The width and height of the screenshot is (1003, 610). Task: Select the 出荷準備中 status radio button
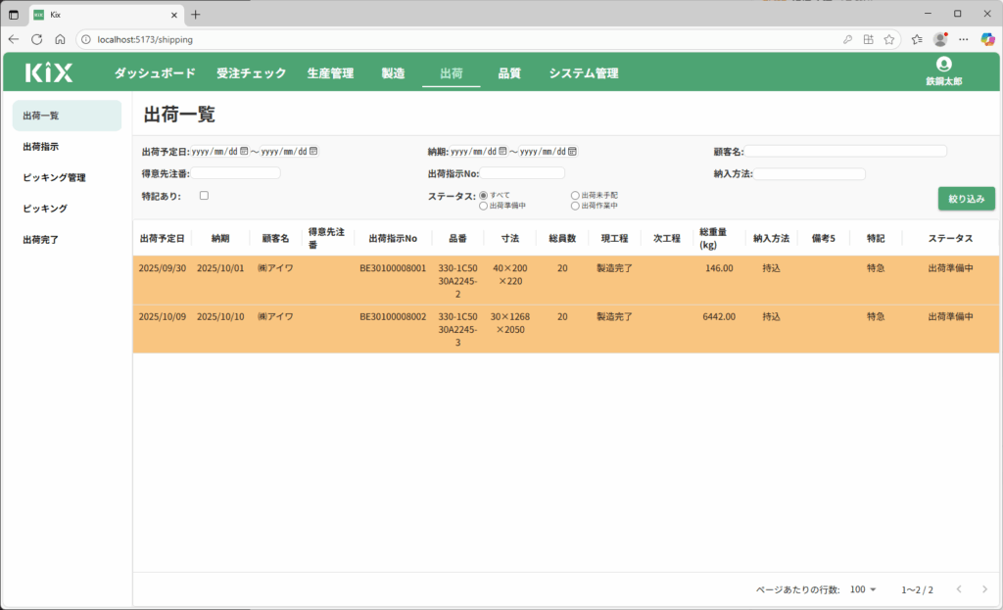point(484,206)
